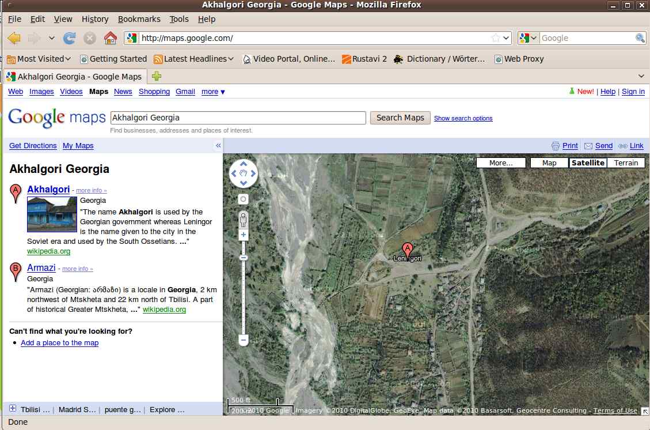Open the More... map layers button
650x430 pixels.
[x=501, y=163]
